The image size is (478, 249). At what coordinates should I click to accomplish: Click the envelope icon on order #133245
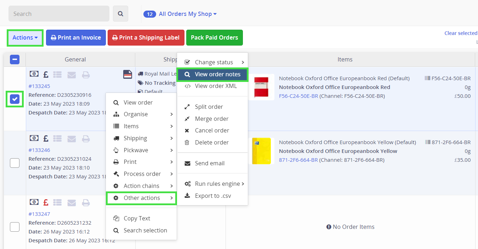[x=72, y=75]
